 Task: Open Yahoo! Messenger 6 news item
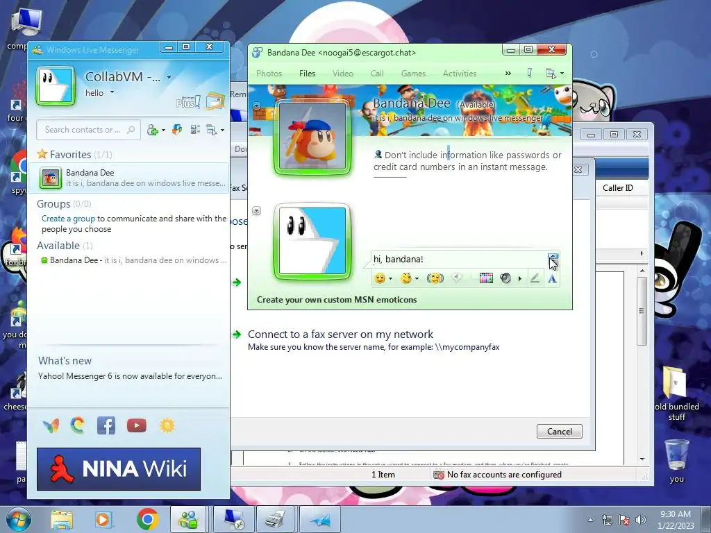(130, 376)
